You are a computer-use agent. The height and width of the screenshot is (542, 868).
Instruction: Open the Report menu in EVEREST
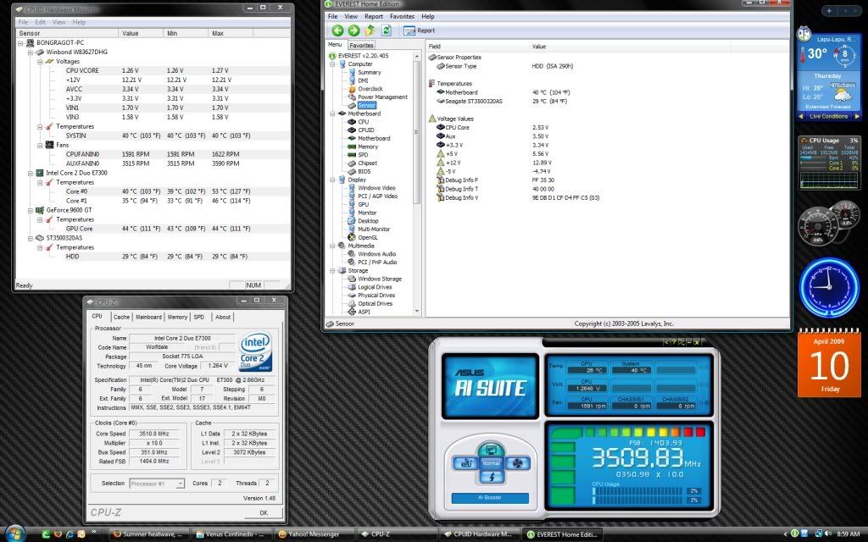[x=373, y=16]
